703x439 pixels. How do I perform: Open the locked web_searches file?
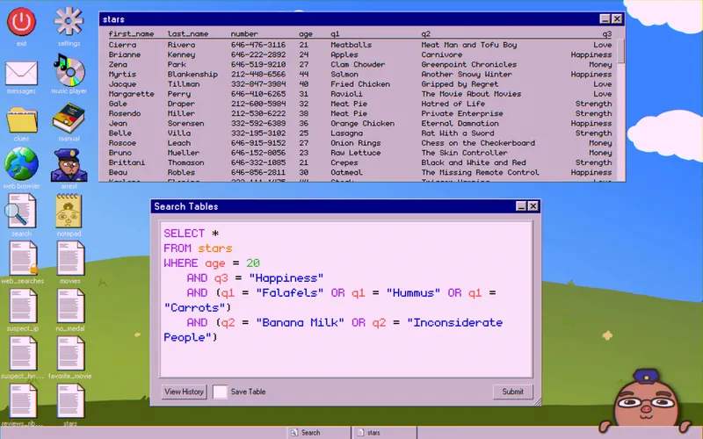point(23,258)
